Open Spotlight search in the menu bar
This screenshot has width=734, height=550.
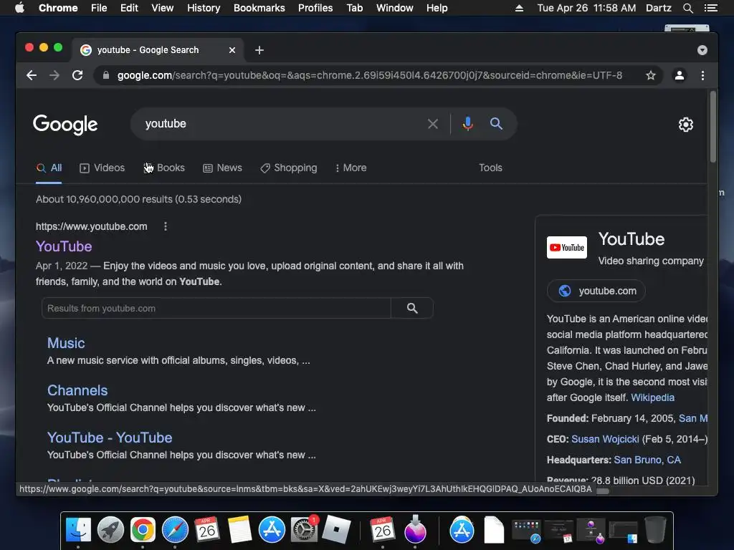(x=687, y=8)
